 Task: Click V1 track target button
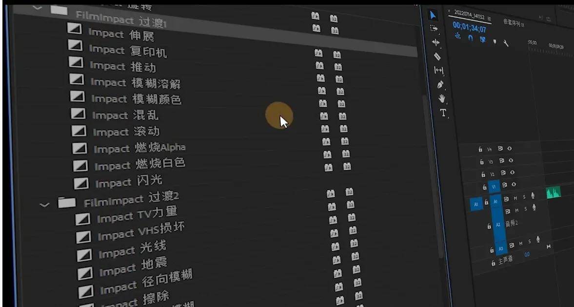pos(494,187)
